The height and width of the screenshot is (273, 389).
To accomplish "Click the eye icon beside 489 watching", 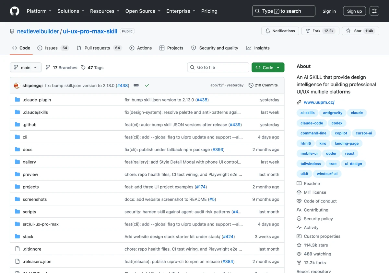I will point(299,254).
